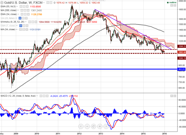Open MA (34, close) settings gear
186x135 pixels.
(24, 30)
